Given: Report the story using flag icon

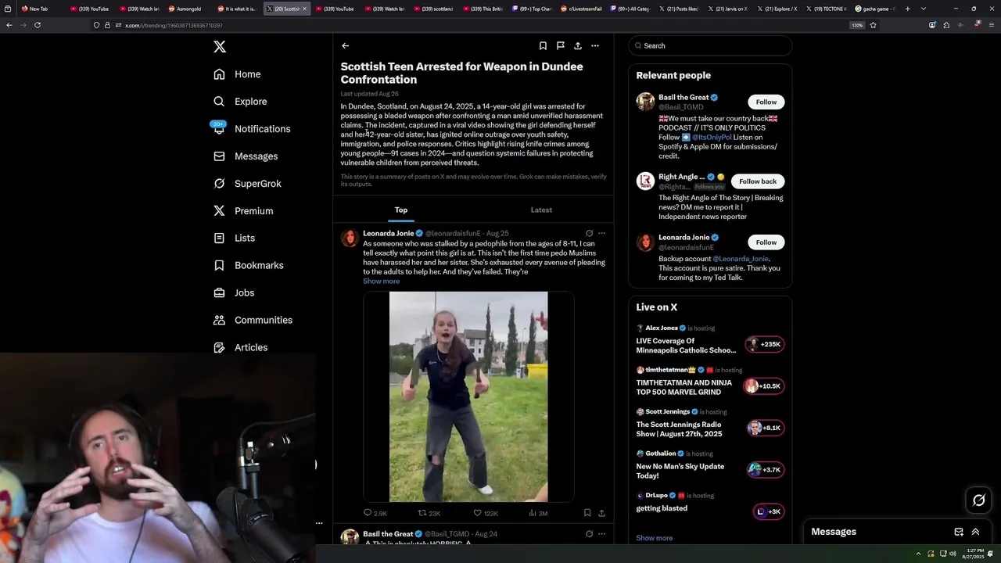Looking at the screenshot, I should 560,46.
